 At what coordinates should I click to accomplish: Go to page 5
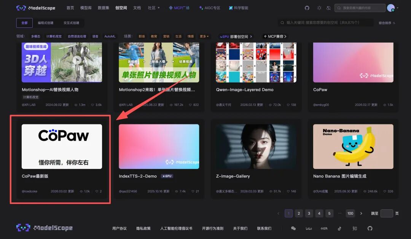[x=329, y=214]
